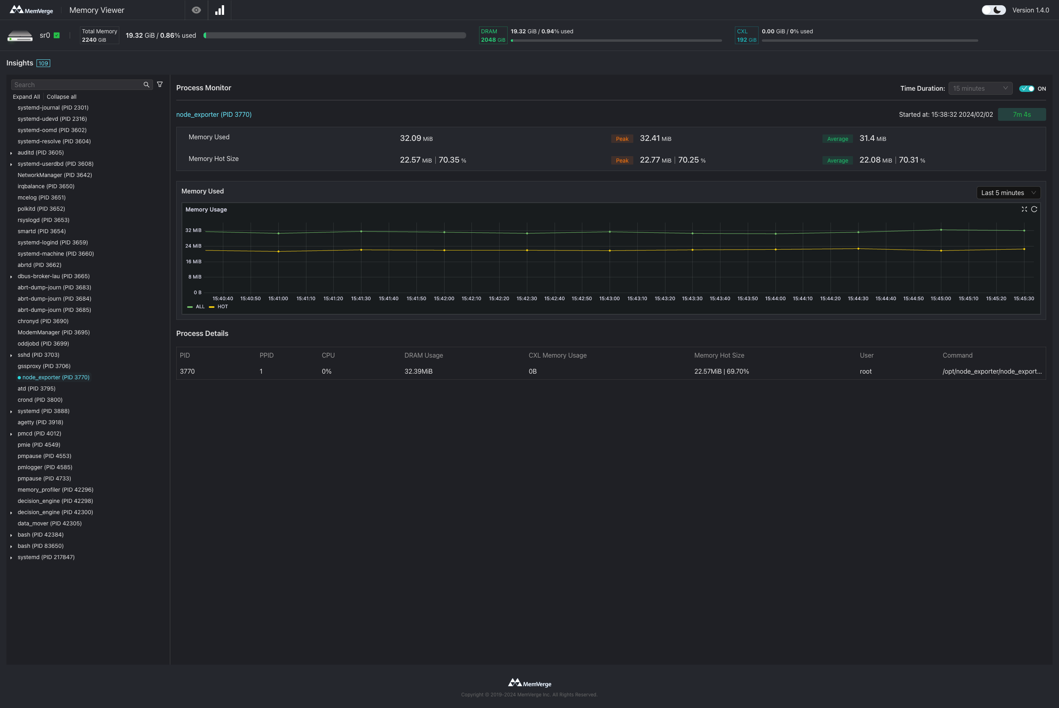
Task: Select irqbalance (PID 3650)
Action: tap(46, 187)
